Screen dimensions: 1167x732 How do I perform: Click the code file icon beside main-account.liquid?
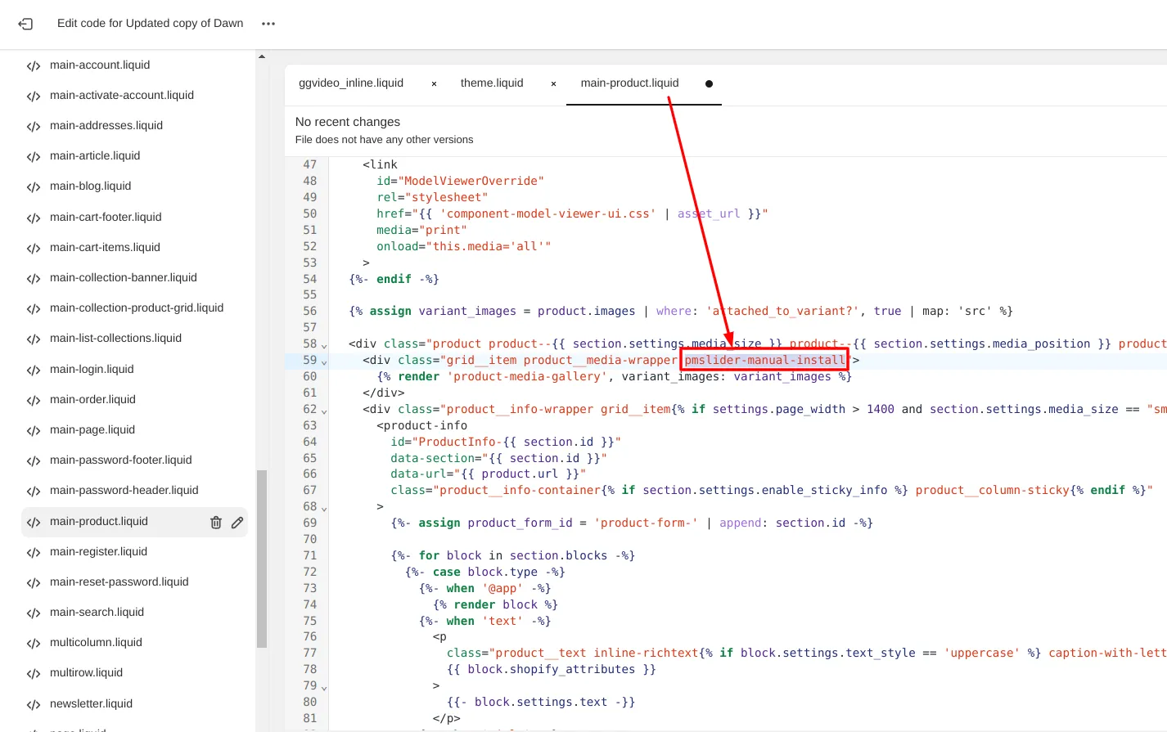coord(33,65)
